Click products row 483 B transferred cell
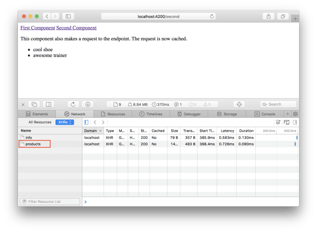317x232 pixels. [x=189, y=144]
